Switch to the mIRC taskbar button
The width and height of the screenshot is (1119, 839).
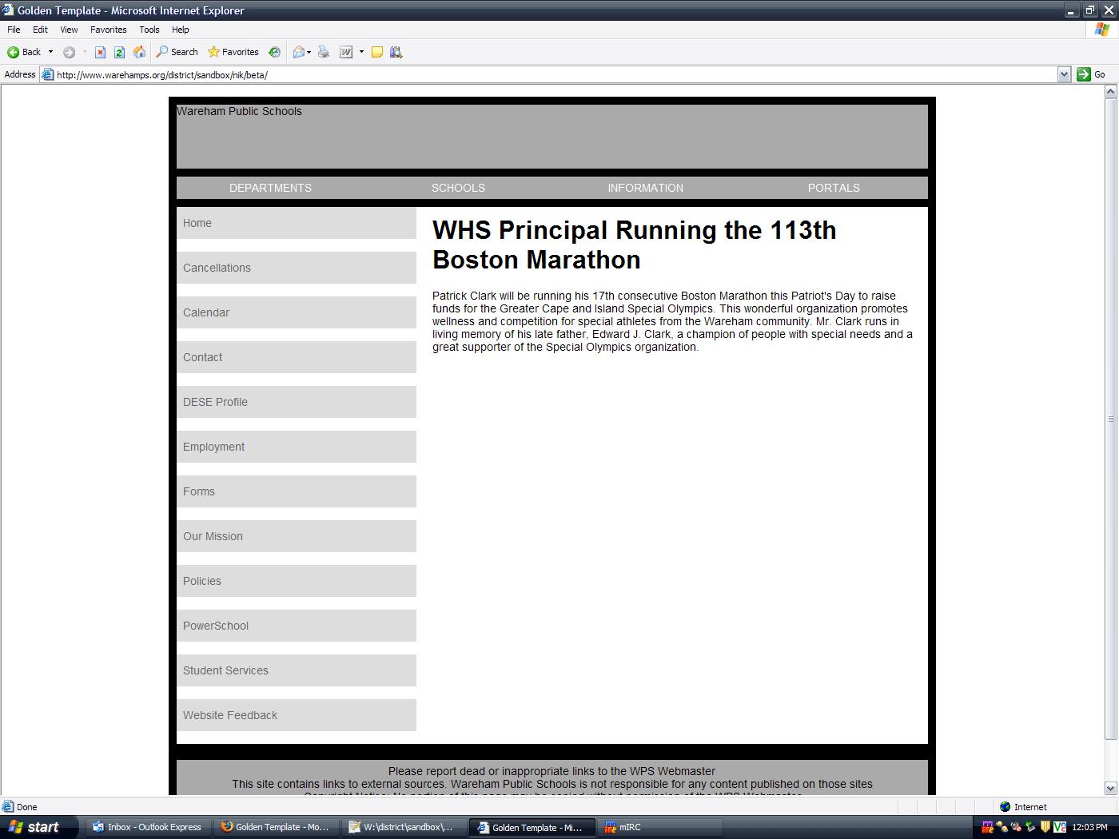(660, 827)
